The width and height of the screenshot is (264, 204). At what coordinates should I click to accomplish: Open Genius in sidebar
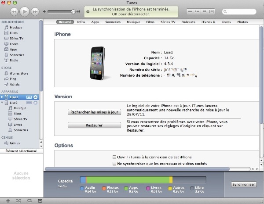coord(15,143)
